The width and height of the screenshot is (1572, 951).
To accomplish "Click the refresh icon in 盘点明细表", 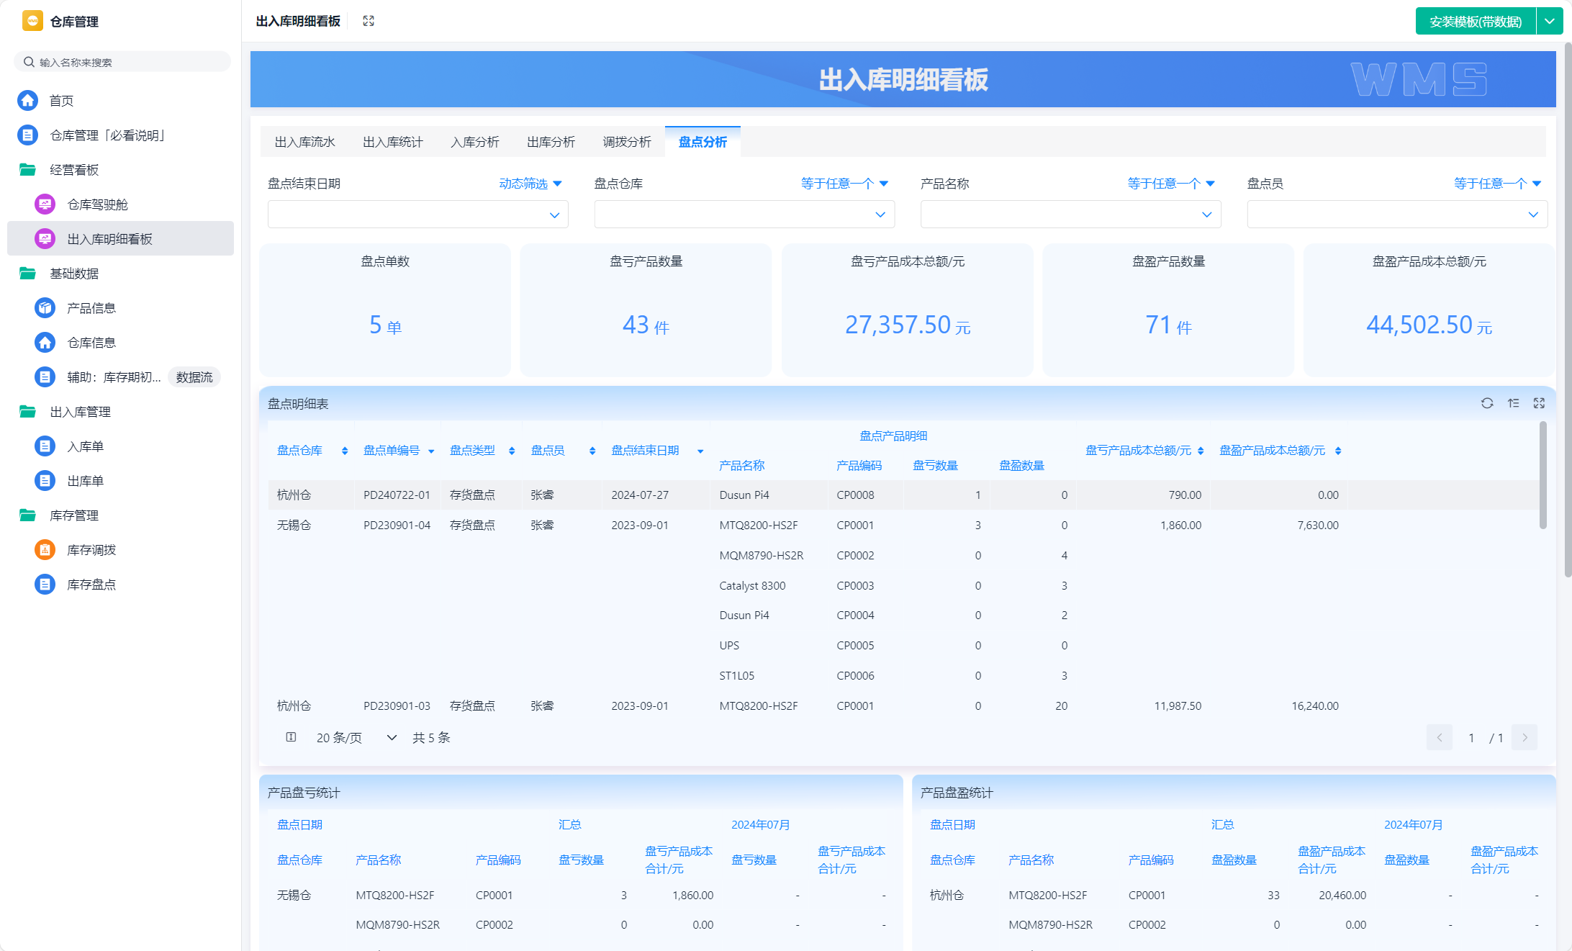I will coord(1487,403).
